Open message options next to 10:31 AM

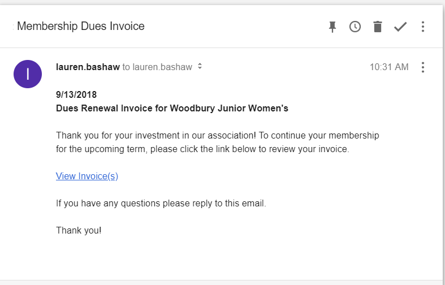point(423,67)
